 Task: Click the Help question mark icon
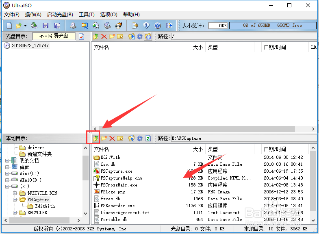pyautogui.click(x=158, y=26)
